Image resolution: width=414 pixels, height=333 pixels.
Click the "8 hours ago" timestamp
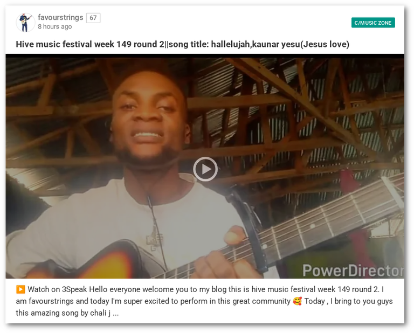[x=55, y=26]
